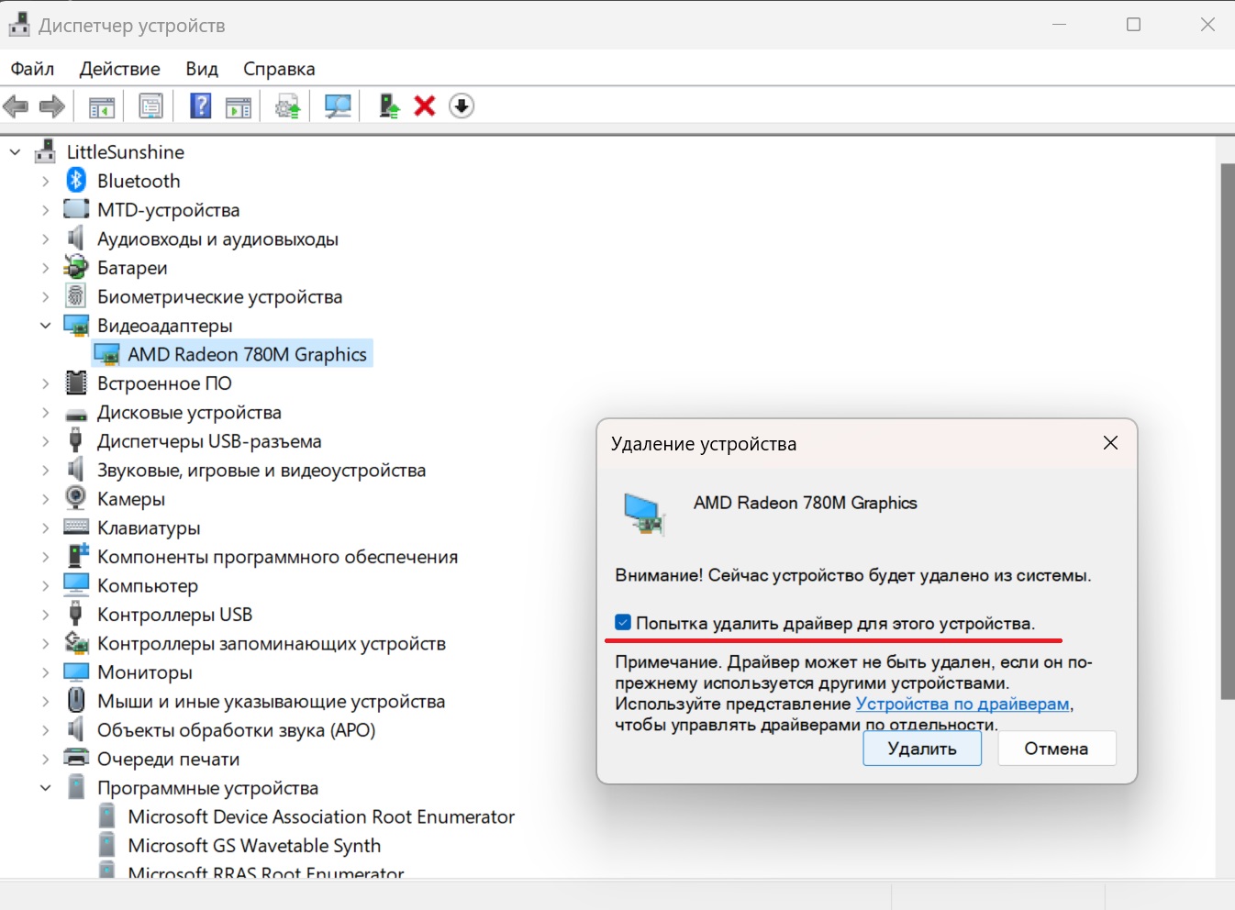Select the Компоненты программного обеспечения row
Viewport: 1235px width, 910px height.
(277, 557)
